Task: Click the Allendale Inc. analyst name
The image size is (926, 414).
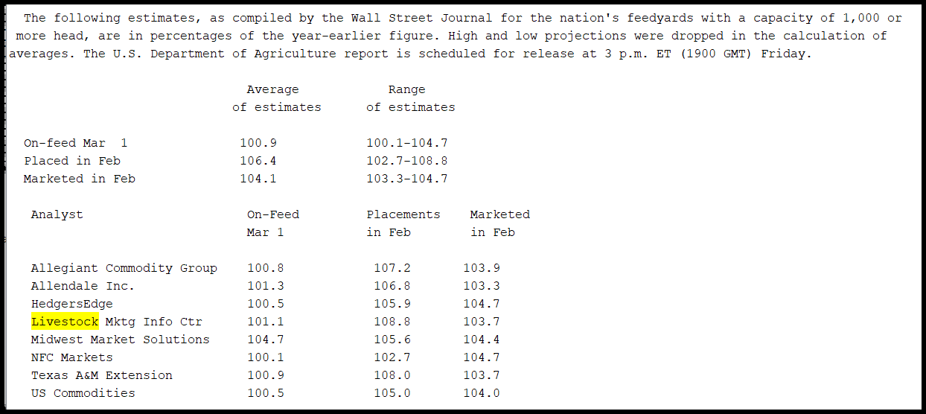Action: tap(83, 286)
